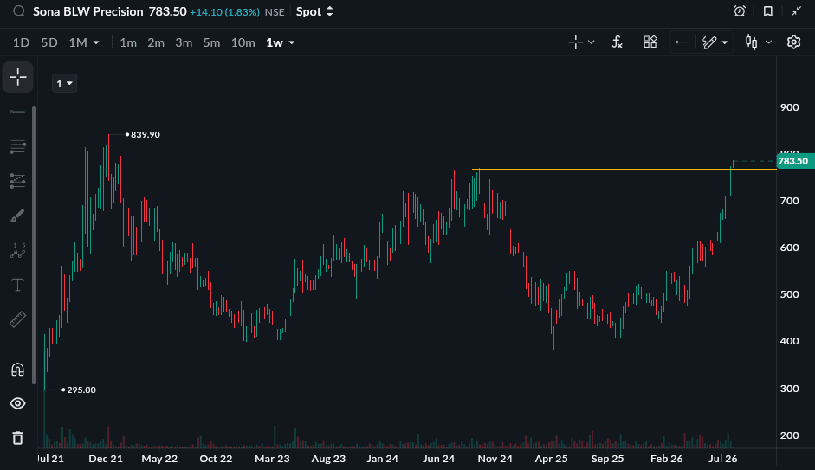Switch to 1D range

point(21,42)
